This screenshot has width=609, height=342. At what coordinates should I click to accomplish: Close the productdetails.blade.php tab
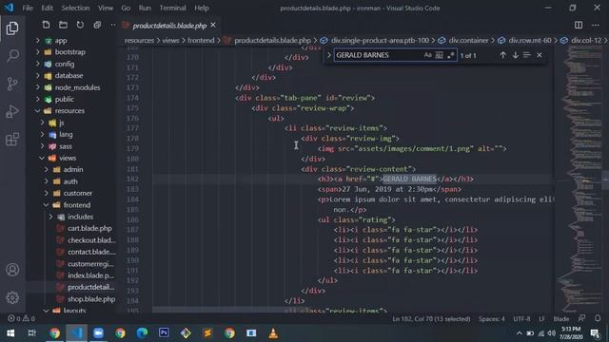point(213,26)
